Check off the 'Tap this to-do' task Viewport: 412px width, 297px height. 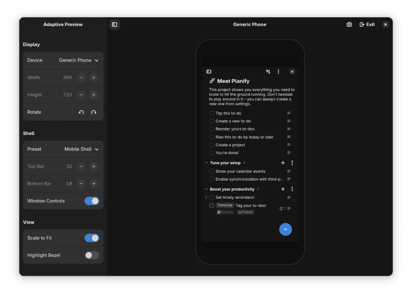(x=211, y=113)
